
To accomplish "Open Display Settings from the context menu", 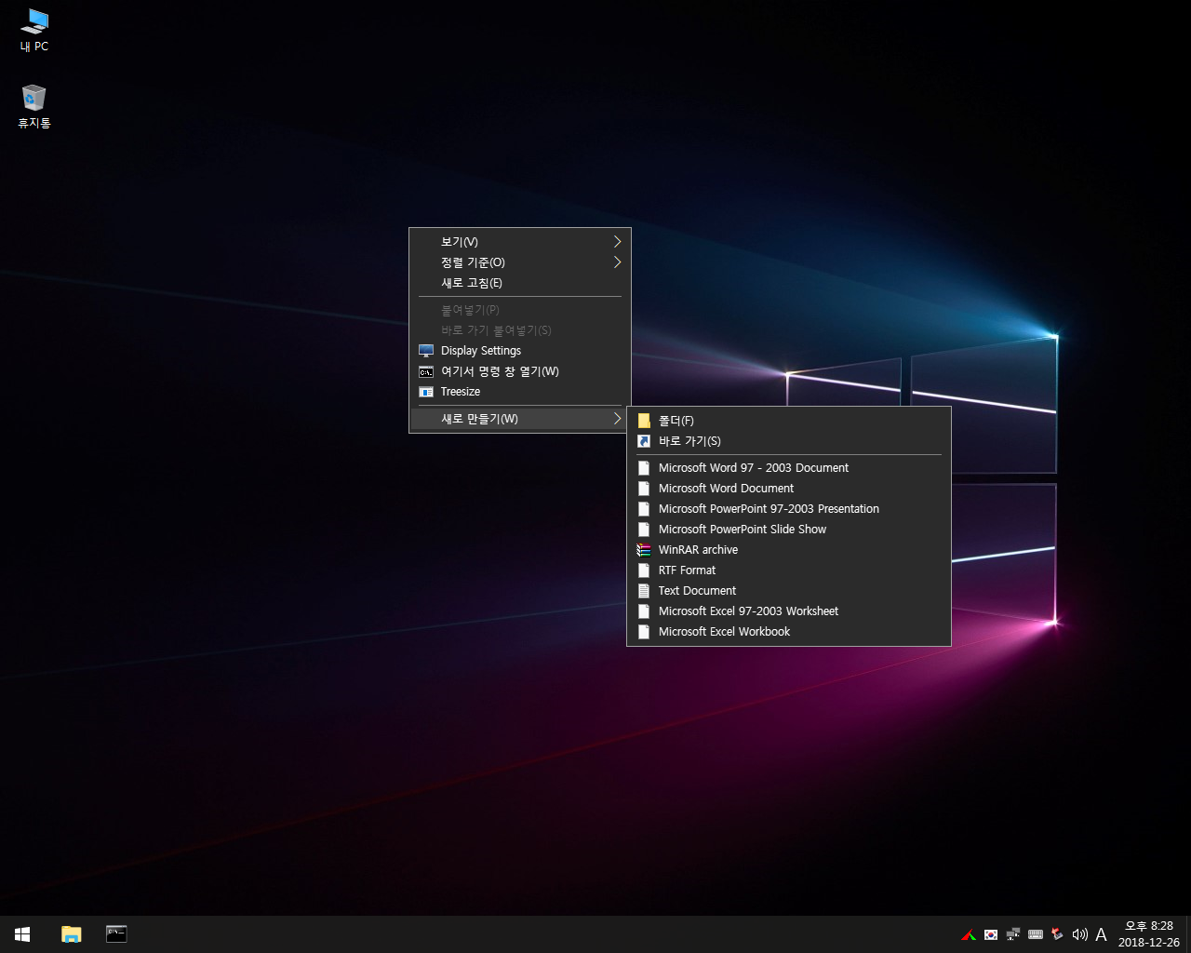I will (520, 351).
